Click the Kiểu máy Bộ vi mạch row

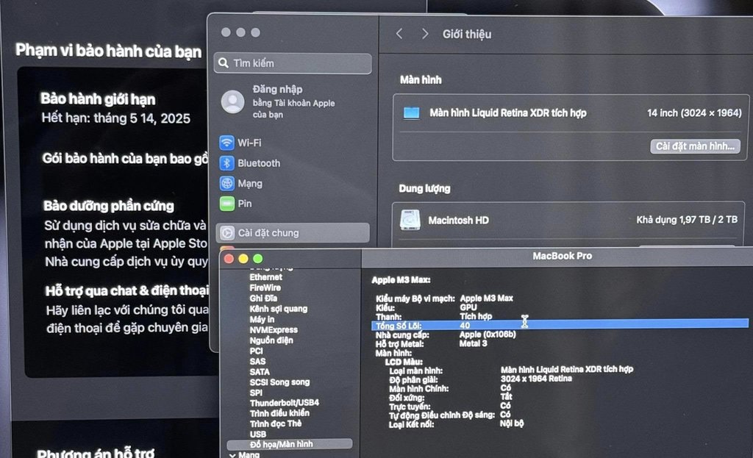tap(444, 298)
